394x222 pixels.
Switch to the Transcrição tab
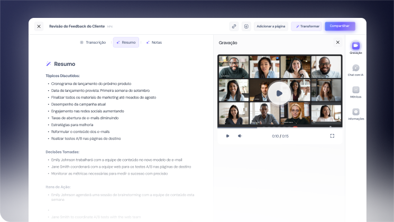click(x=93, y=43)
